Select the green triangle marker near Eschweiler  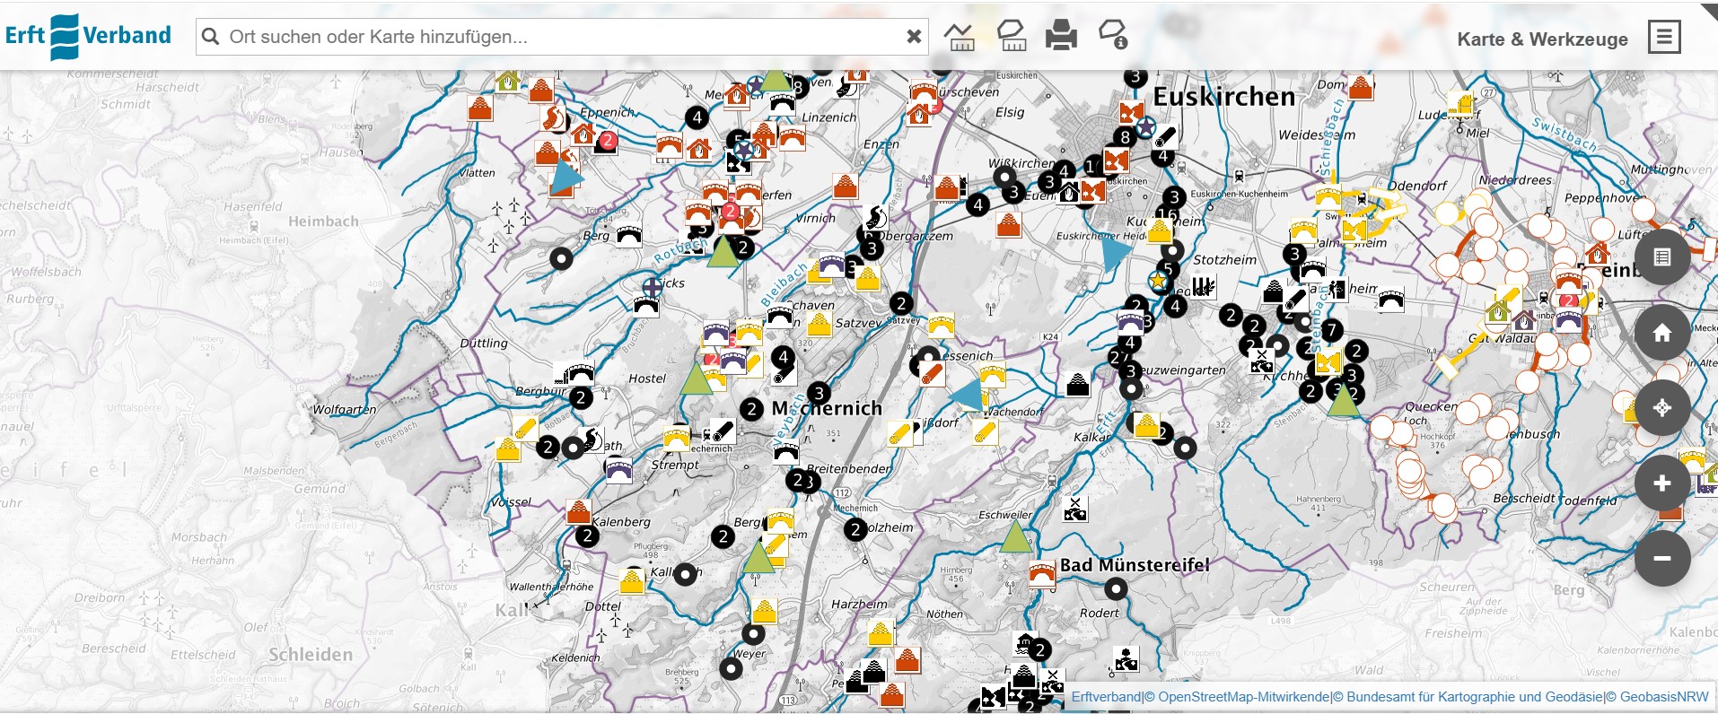tap(1015, 537)
